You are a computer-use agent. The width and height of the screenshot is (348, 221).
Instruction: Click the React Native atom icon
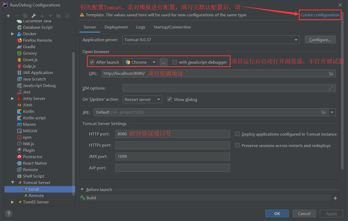pyautogui.click(x=19, y=163)
